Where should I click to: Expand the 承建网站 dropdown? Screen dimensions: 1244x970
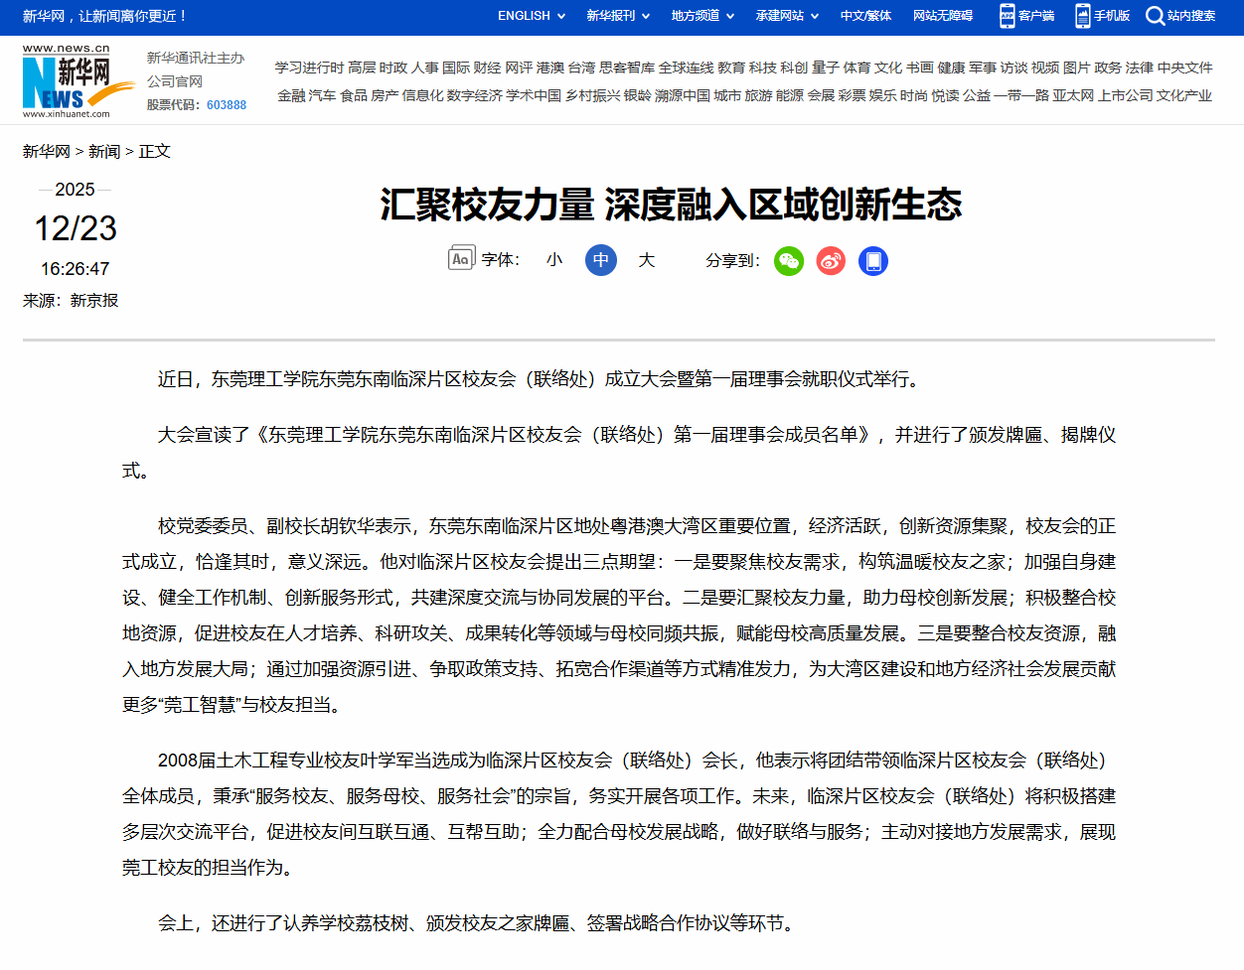click(x=786, y=16)
